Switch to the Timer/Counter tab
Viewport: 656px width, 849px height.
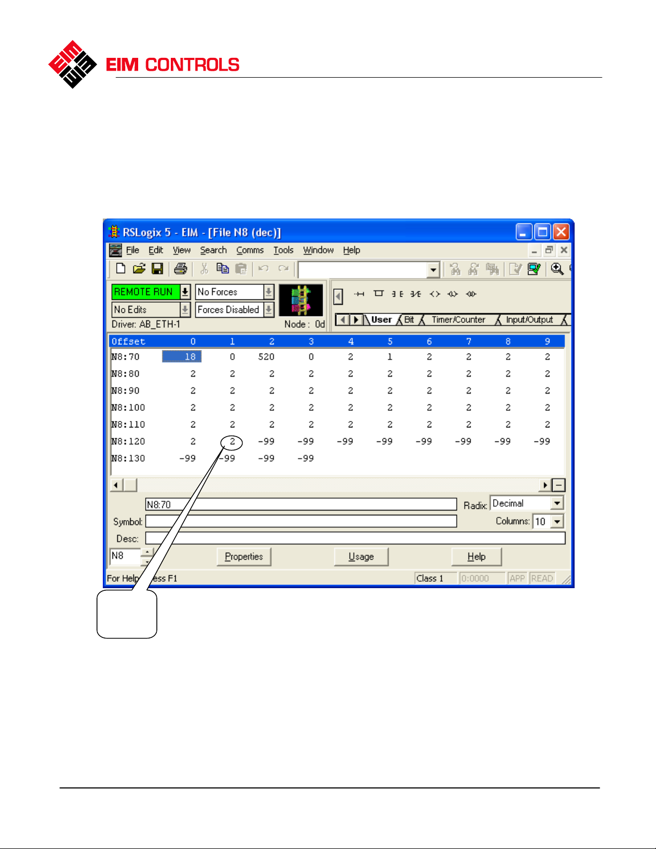coord(458,320)
